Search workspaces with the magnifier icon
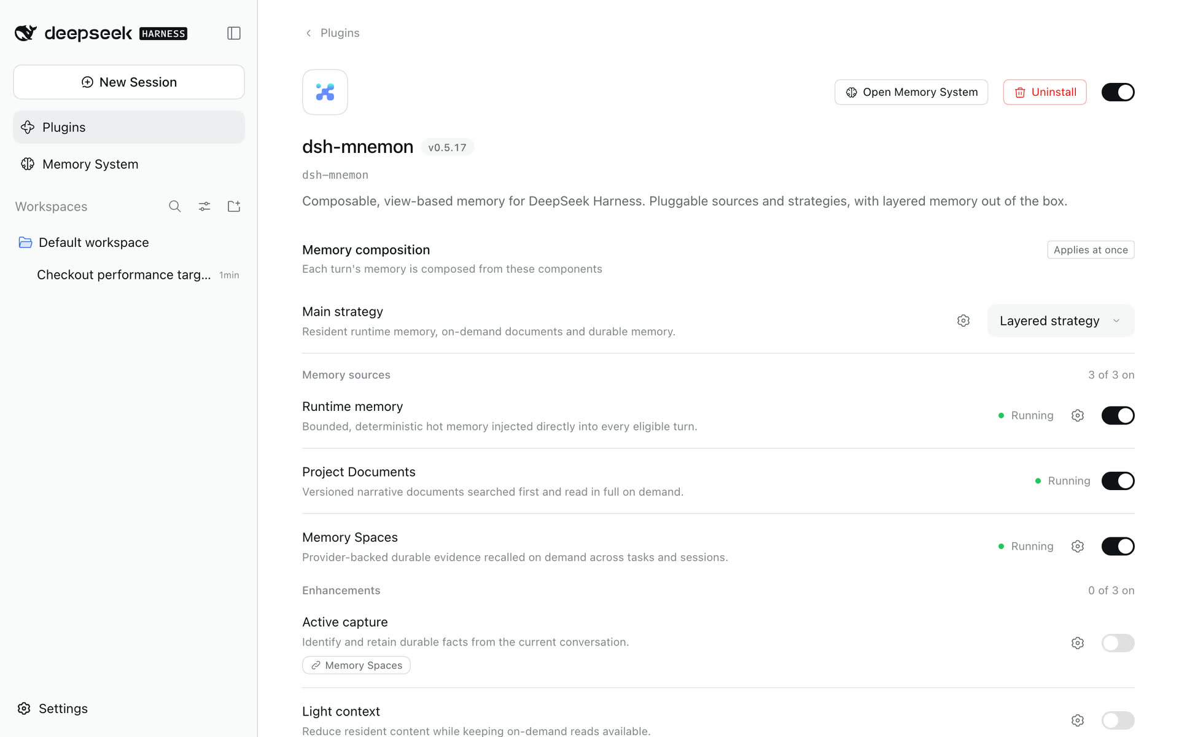Viewport: 1179px width, 737px height. point(174,206)
